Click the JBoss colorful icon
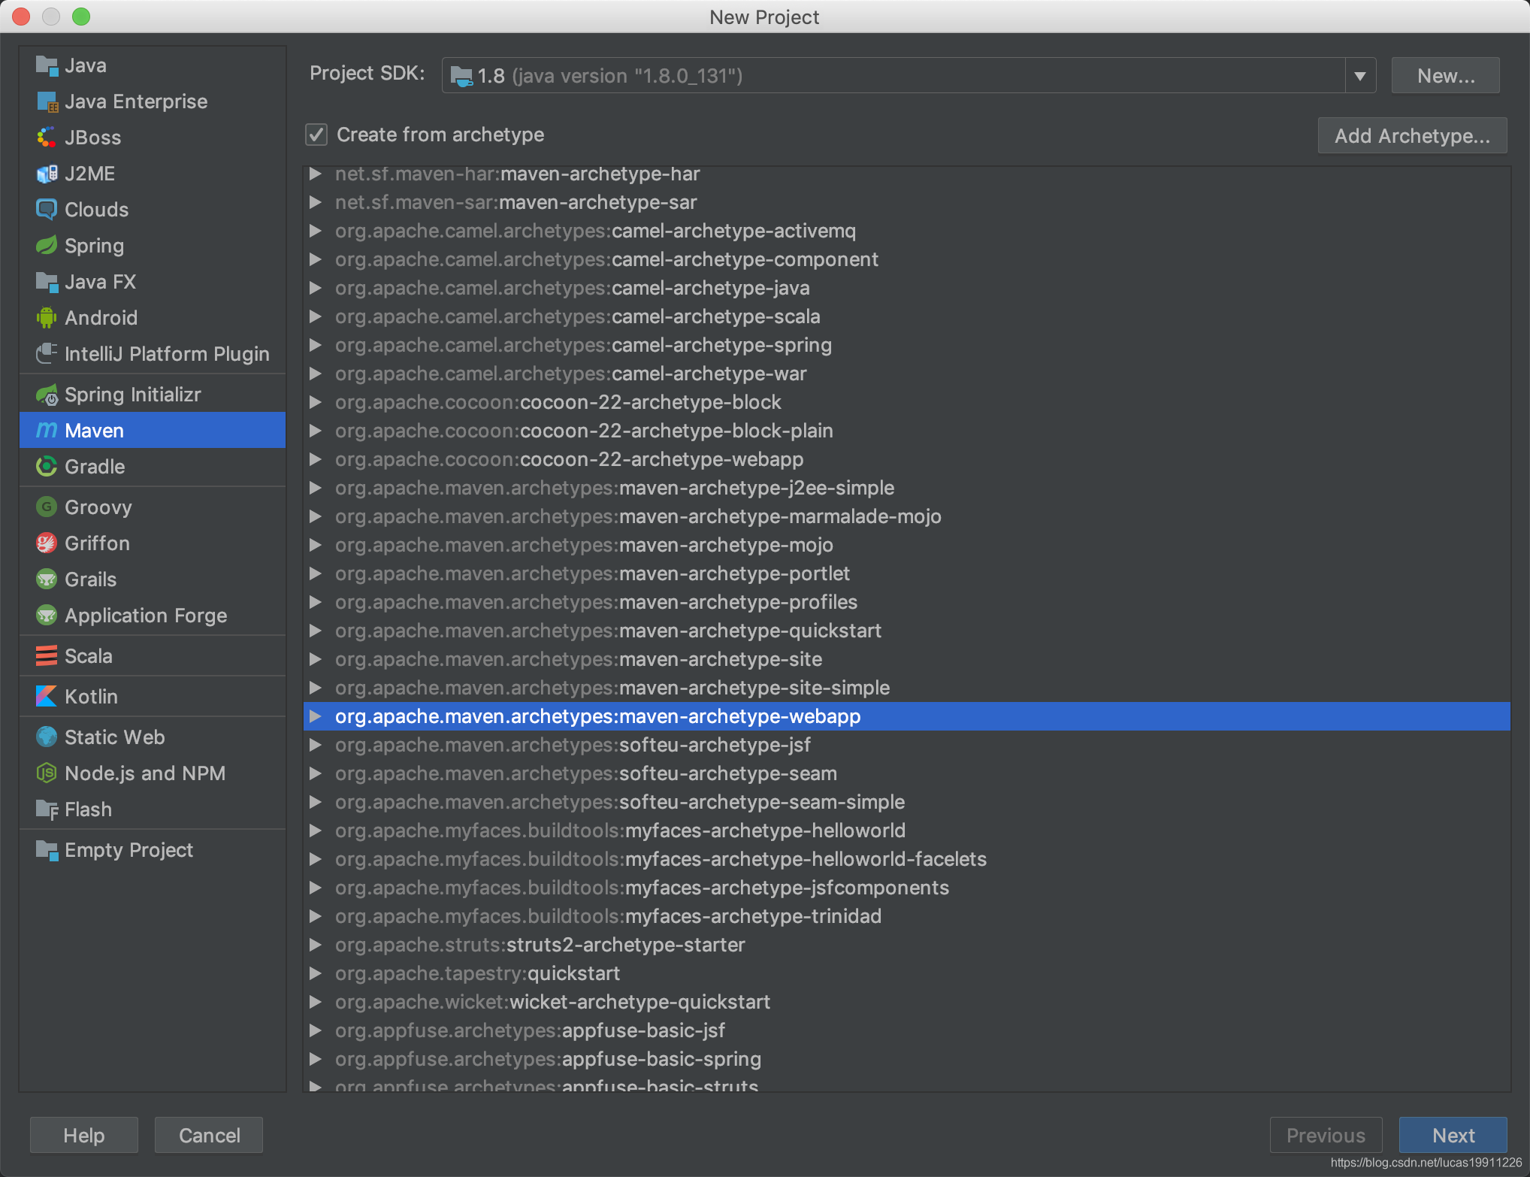The image size is (1530, 1177). [47, 138]
